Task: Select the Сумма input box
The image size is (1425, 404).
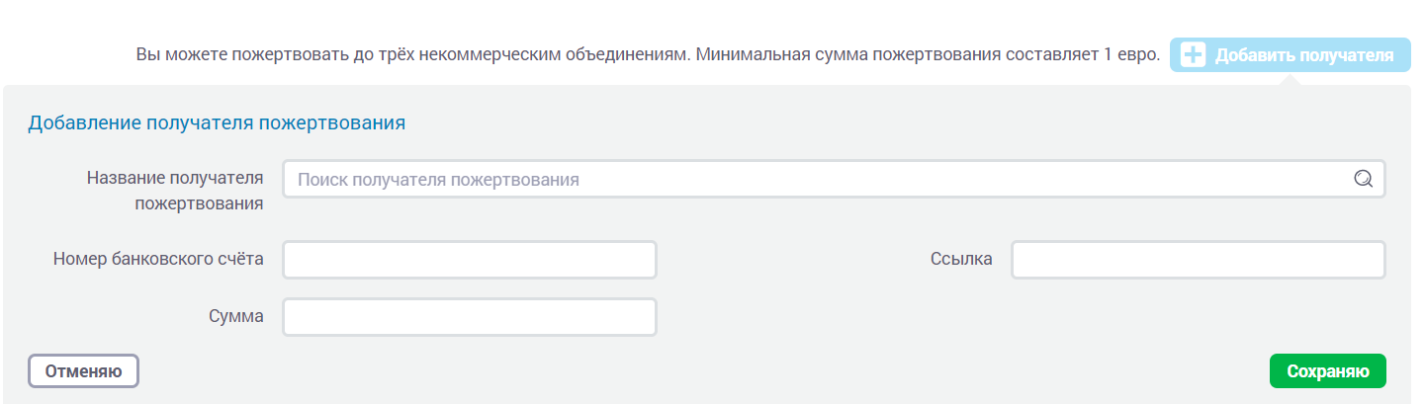Action: (470, 317)
